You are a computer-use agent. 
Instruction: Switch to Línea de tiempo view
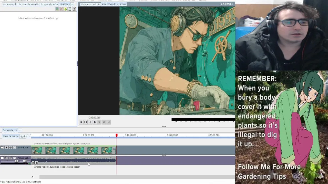click(x=11, y=136)
